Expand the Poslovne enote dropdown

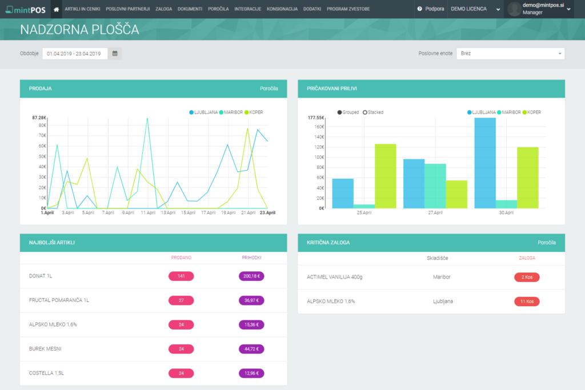point(510,54)
